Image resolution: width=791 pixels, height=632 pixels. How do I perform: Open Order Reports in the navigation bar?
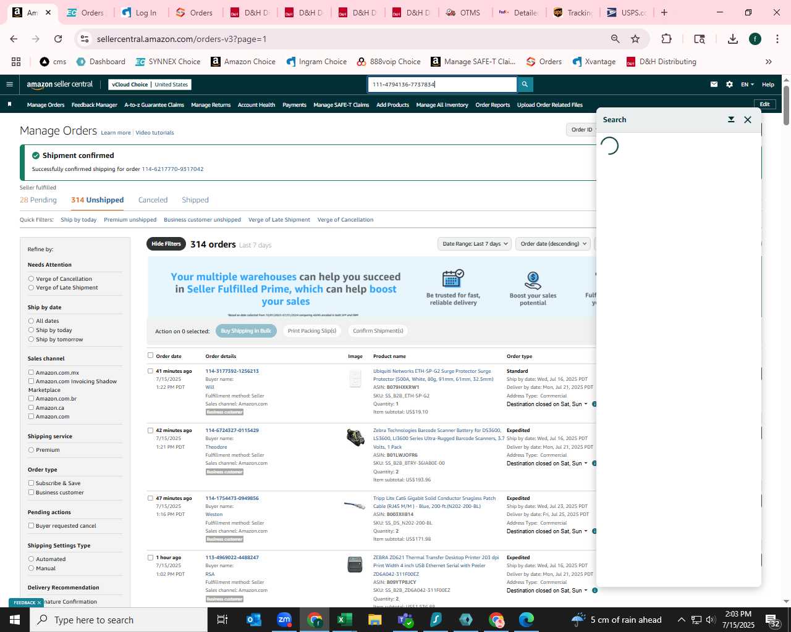[x=493, y=105]
